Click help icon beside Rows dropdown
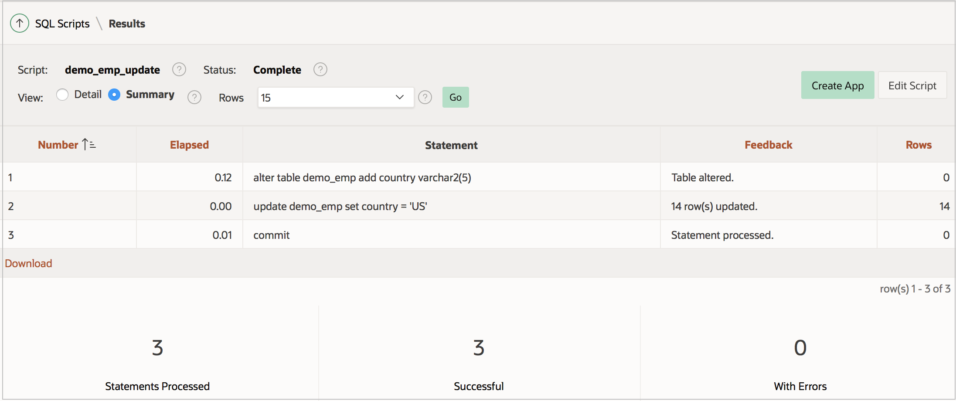Viewport: 956px width, 401px height. click(x=425, y=97)
